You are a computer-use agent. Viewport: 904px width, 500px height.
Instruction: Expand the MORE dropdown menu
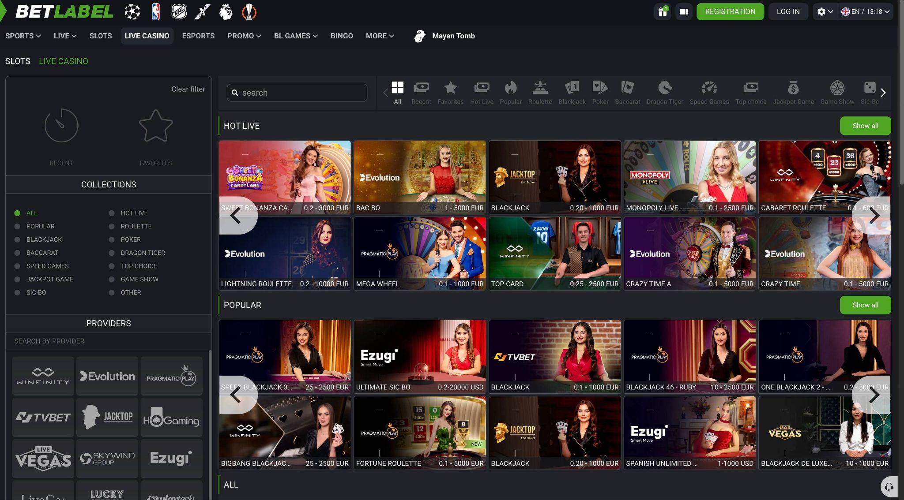(380, 36)
